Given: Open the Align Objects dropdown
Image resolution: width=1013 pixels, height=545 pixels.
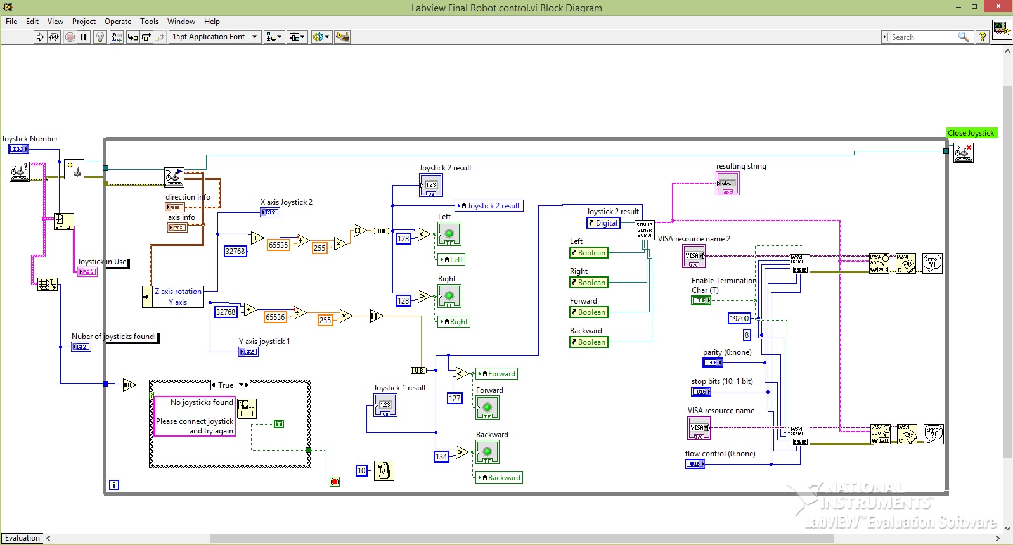Looking at the screenshot, I should tap(274, 37).
